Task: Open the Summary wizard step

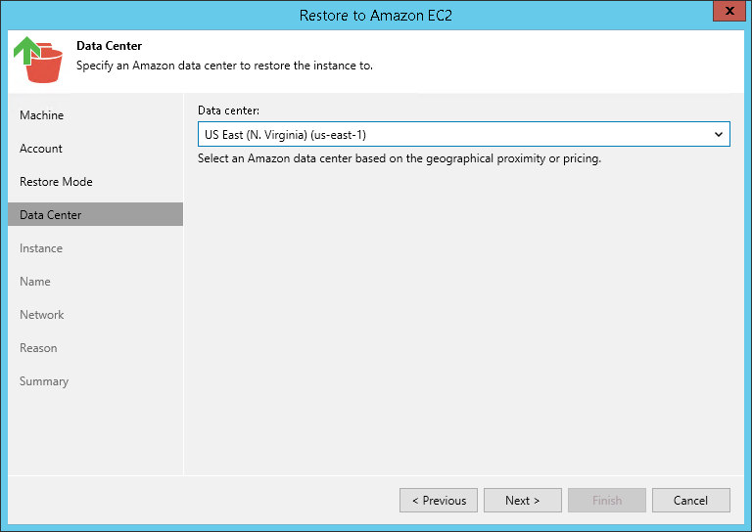Action: [44, 381]
